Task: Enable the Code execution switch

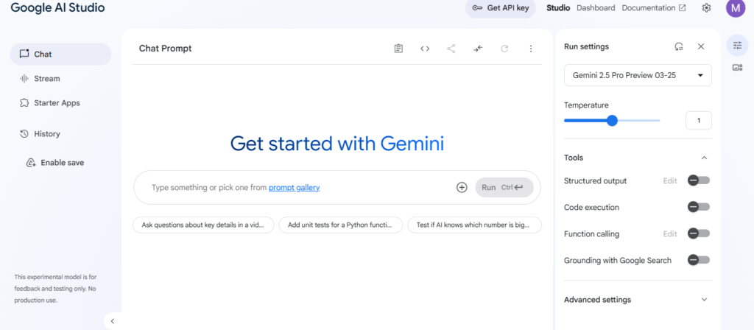Action: 699,207
